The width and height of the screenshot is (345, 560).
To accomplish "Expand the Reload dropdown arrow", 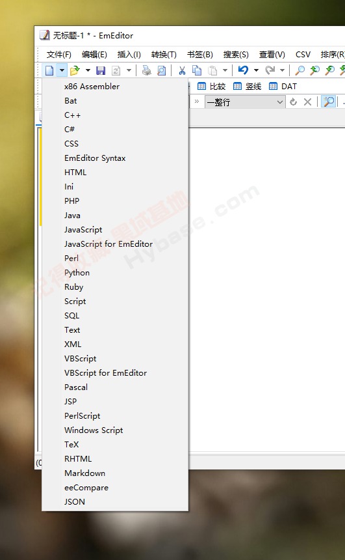I will pos(129,70).
